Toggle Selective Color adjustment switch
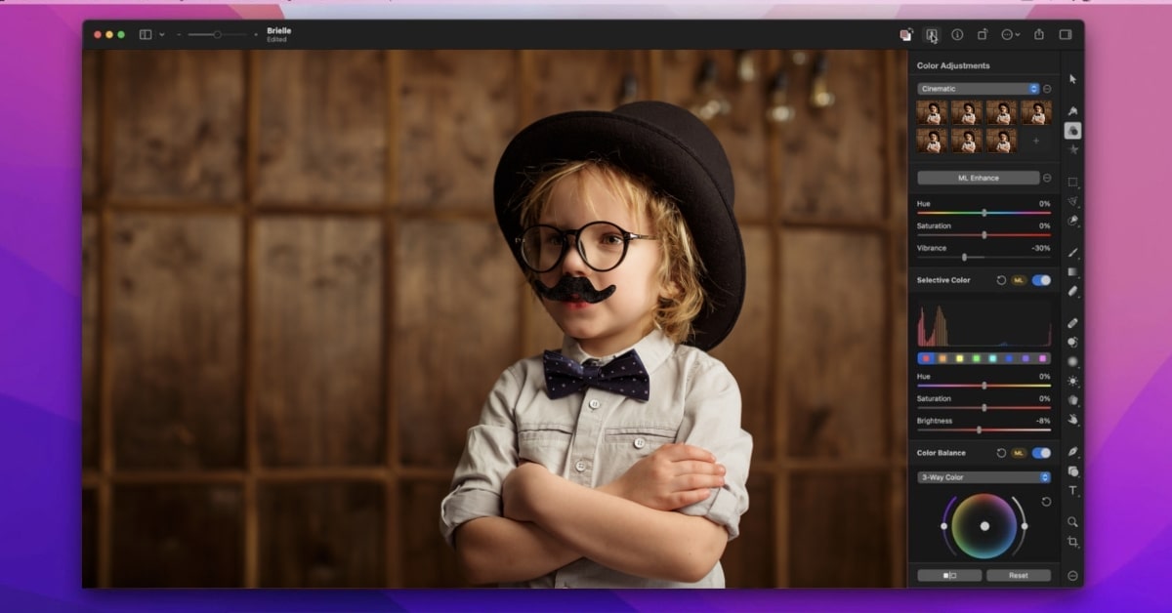 1041,280
